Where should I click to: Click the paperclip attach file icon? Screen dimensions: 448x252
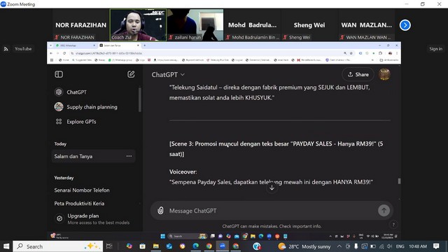[x=160, y=211]
